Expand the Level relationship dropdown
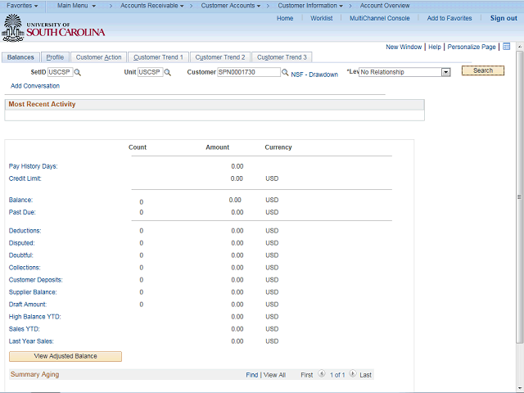This screenshot has height=393, width=524. [x=445, y=72]
